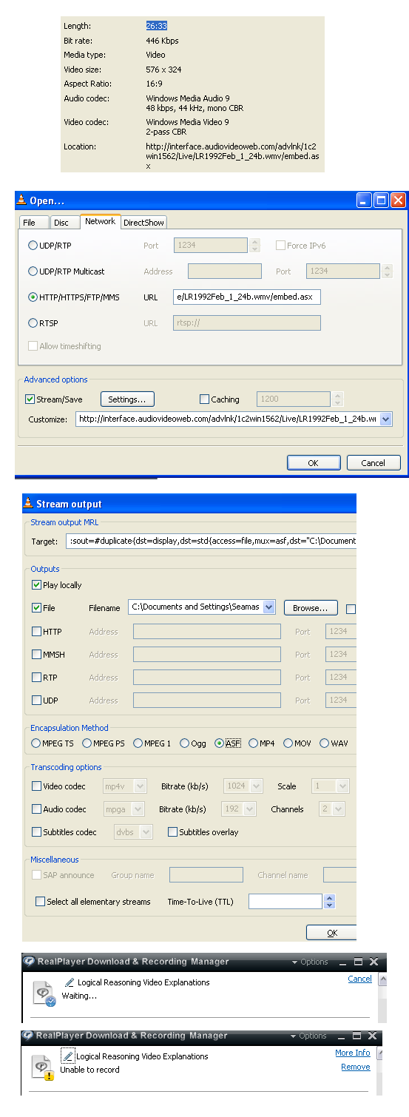
Task: Open Options menu in Unable to record window
Action: click(308, 1036)
